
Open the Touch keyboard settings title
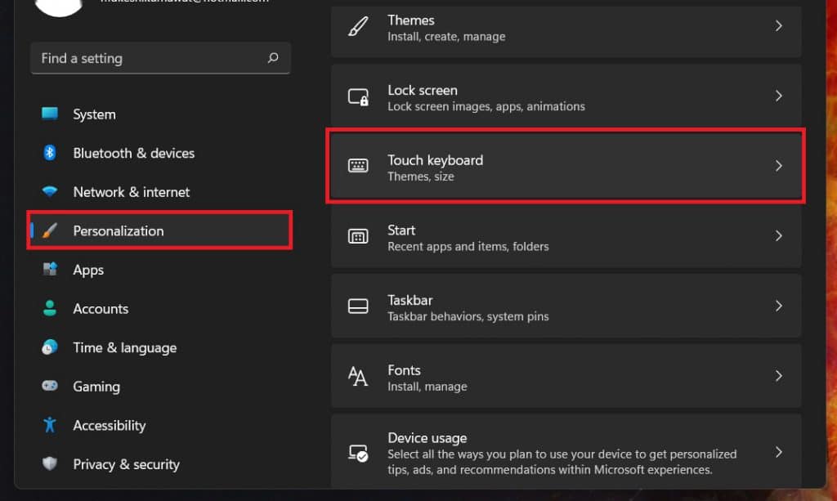[435, 160]
